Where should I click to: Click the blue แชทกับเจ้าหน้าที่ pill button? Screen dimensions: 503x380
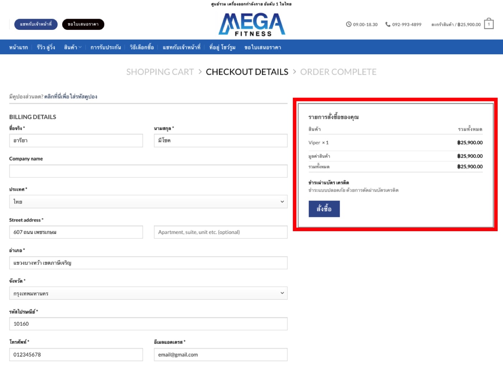coord(36,24)
